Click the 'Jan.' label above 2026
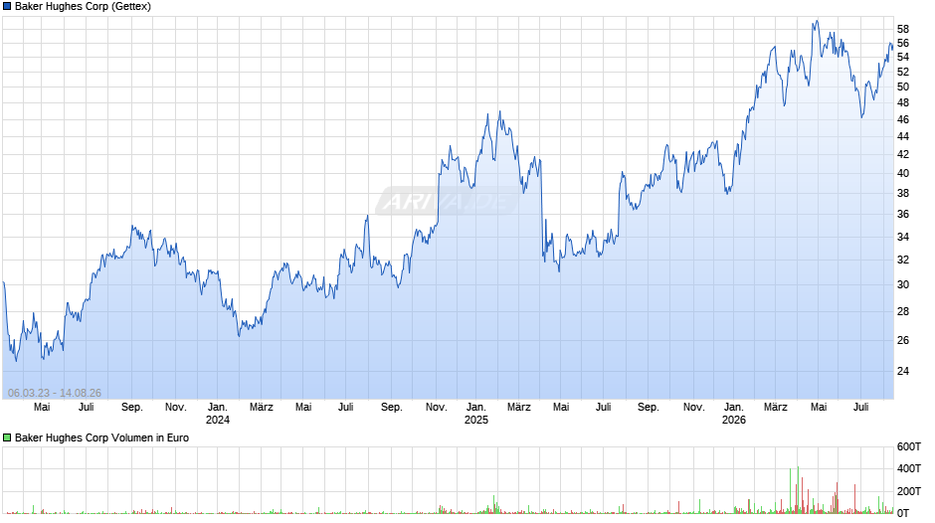935x523 pixels. 733,408
